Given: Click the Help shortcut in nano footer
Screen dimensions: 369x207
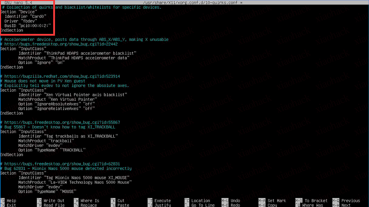Looking at the screenshot, I should pos(11,201).
